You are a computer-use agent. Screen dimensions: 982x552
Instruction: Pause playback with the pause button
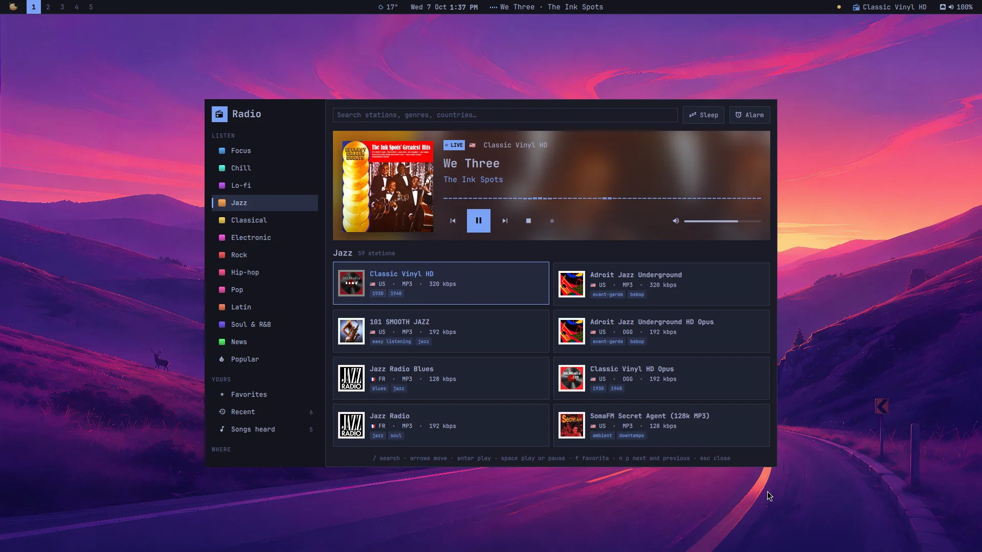(x=478, y=221)
